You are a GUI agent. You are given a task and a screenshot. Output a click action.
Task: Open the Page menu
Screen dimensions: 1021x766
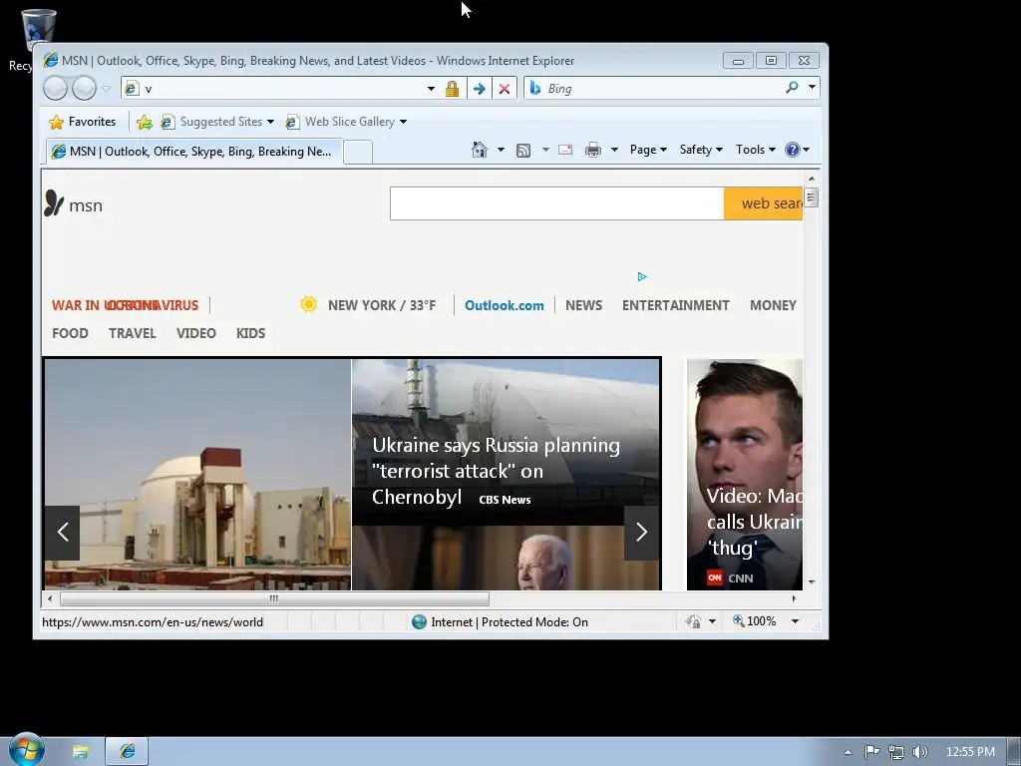648,150
